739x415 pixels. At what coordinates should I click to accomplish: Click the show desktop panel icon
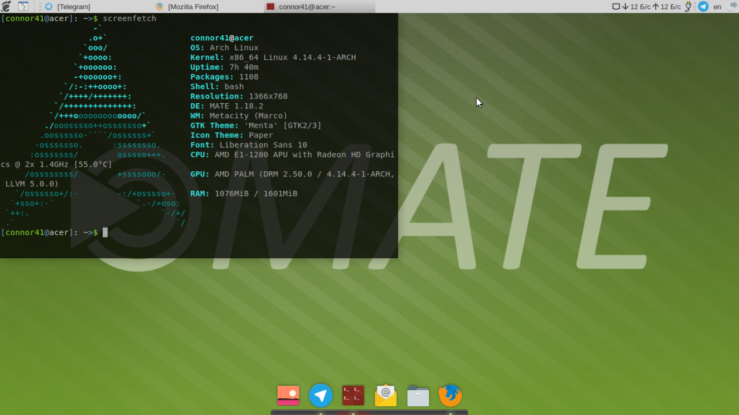click(x=23, y=6)
